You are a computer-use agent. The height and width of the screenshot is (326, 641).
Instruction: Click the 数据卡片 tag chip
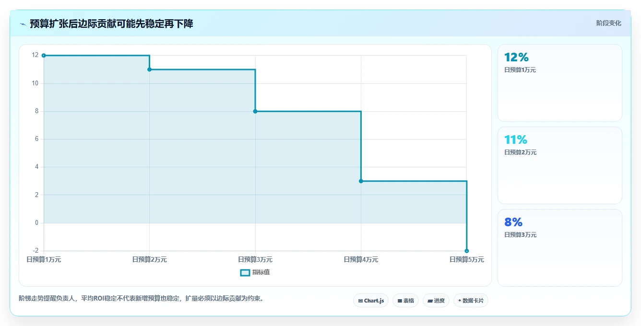[x=471, y=301]
